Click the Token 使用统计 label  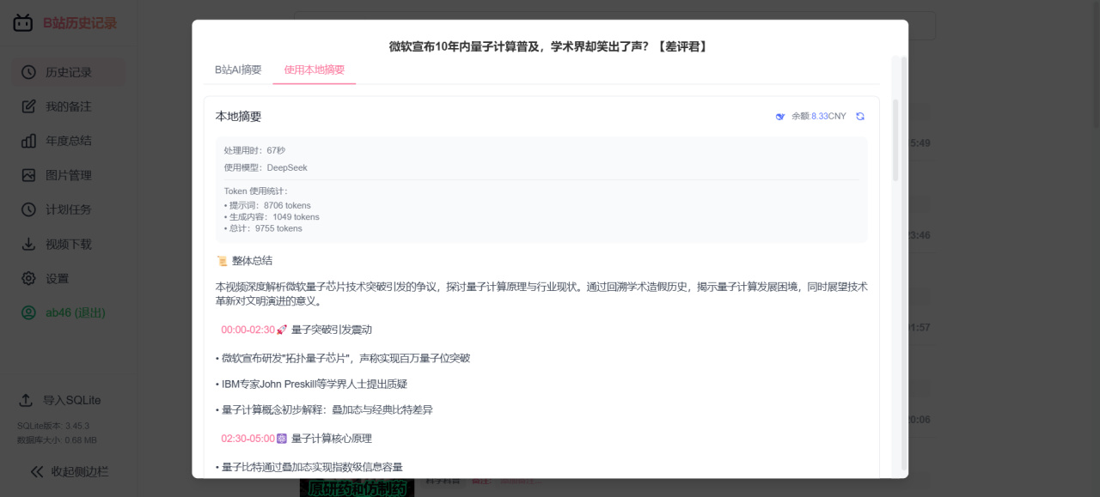click(256, 191)
